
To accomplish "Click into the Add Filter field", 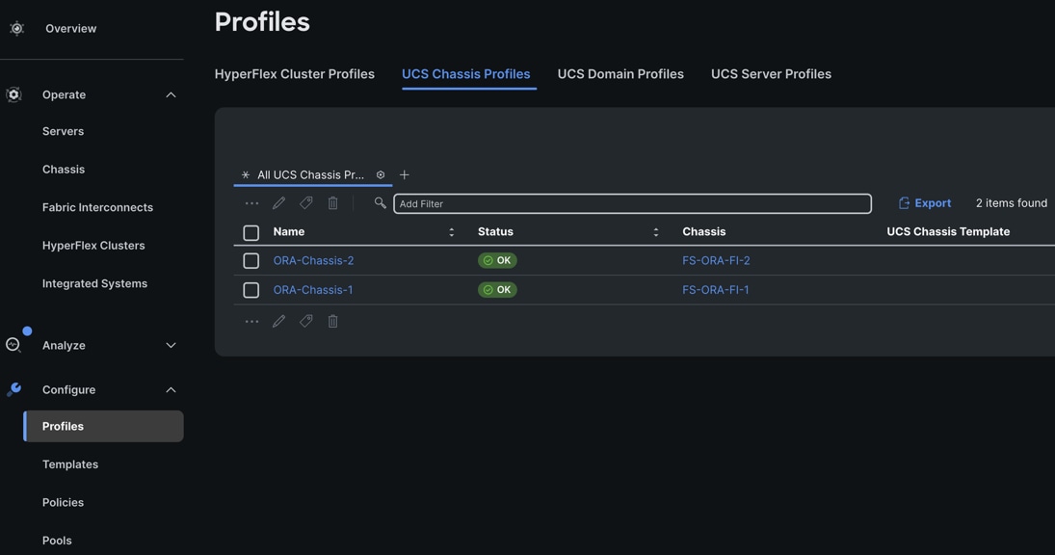I will [x=632, y=203].
